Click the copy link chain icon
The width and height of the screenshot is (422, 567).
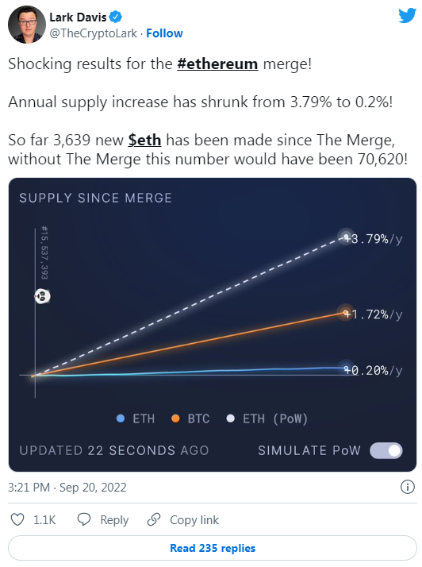tap(154, 519)
